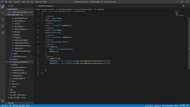Open Assembly-CSharp.csproj file
The image size is (190, 107).
(18, 95)
